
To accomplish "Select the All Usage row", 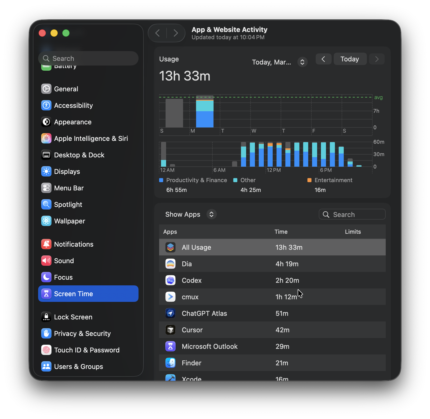I will pyautogui.click(x=272, y=247).
